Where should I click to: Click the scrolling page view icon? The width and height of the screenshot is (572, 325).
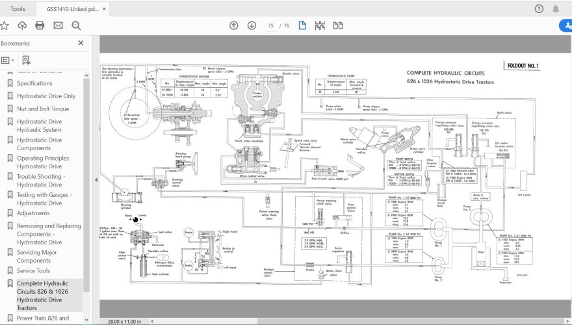pos(320,25)
